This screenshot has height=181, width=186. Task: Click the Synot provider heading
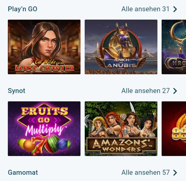click(17, 91)
